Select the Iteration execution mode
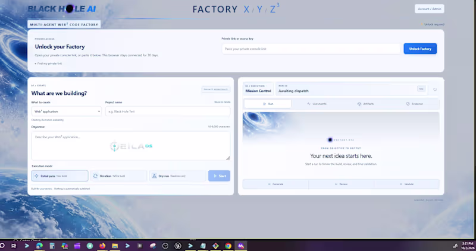The width and height of the screenshot is (476, 251). click(118, 176)
